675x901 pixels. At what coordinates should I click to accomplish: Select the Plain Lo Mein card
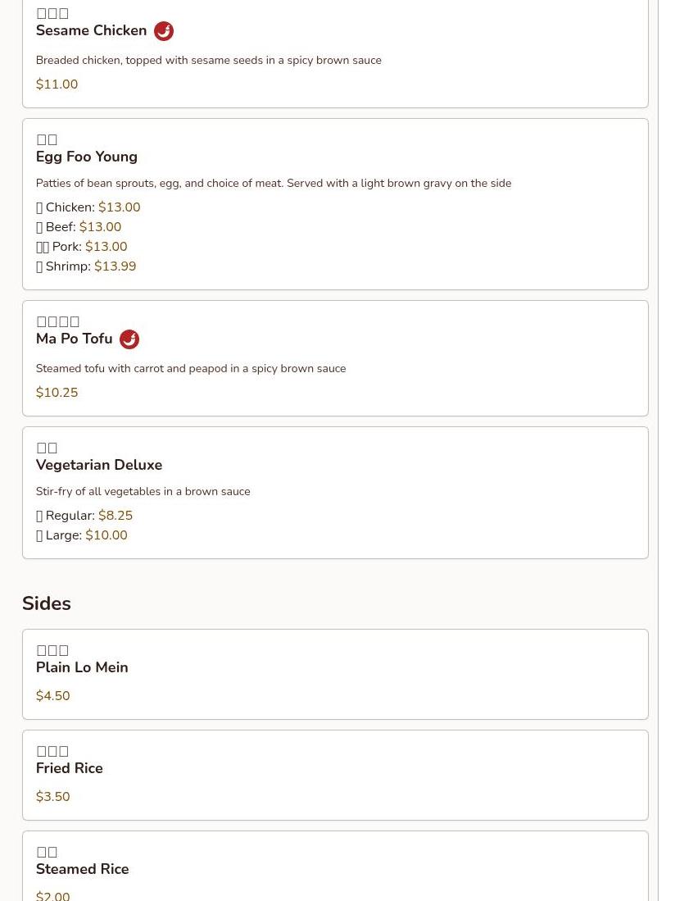335,674
